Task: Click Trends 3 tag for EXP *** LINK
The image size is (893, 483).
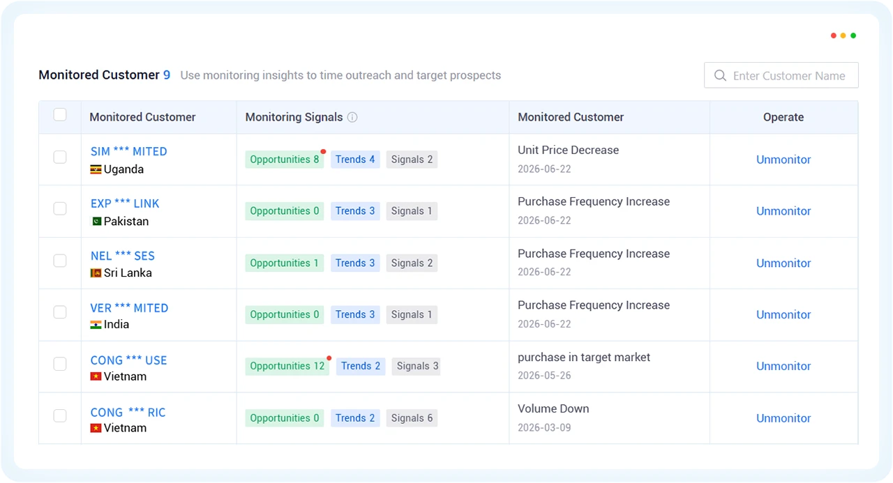Action: (x=355, y=211)
